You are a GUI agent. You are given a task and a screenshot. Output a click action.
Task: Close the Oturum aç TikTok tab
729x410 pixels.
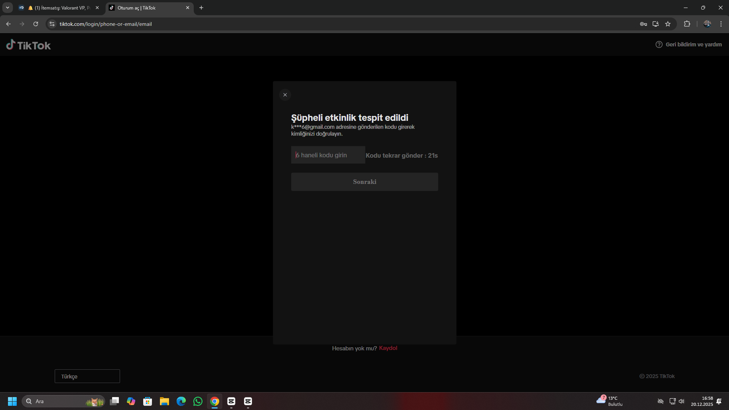tap(188, 8)
